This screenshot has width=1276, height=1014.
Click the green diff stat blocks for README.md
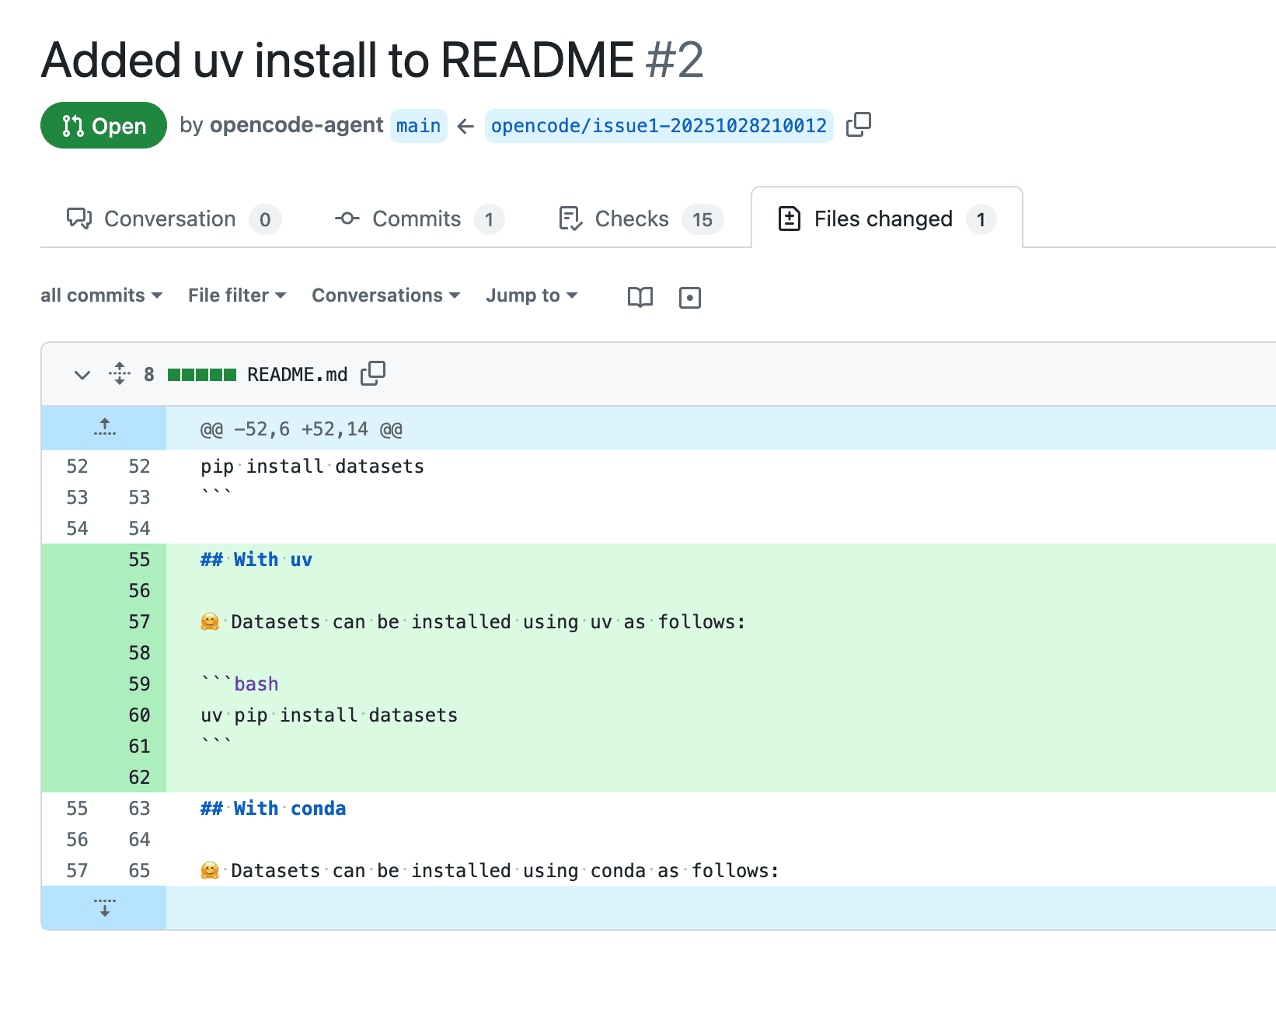(200, 374)
